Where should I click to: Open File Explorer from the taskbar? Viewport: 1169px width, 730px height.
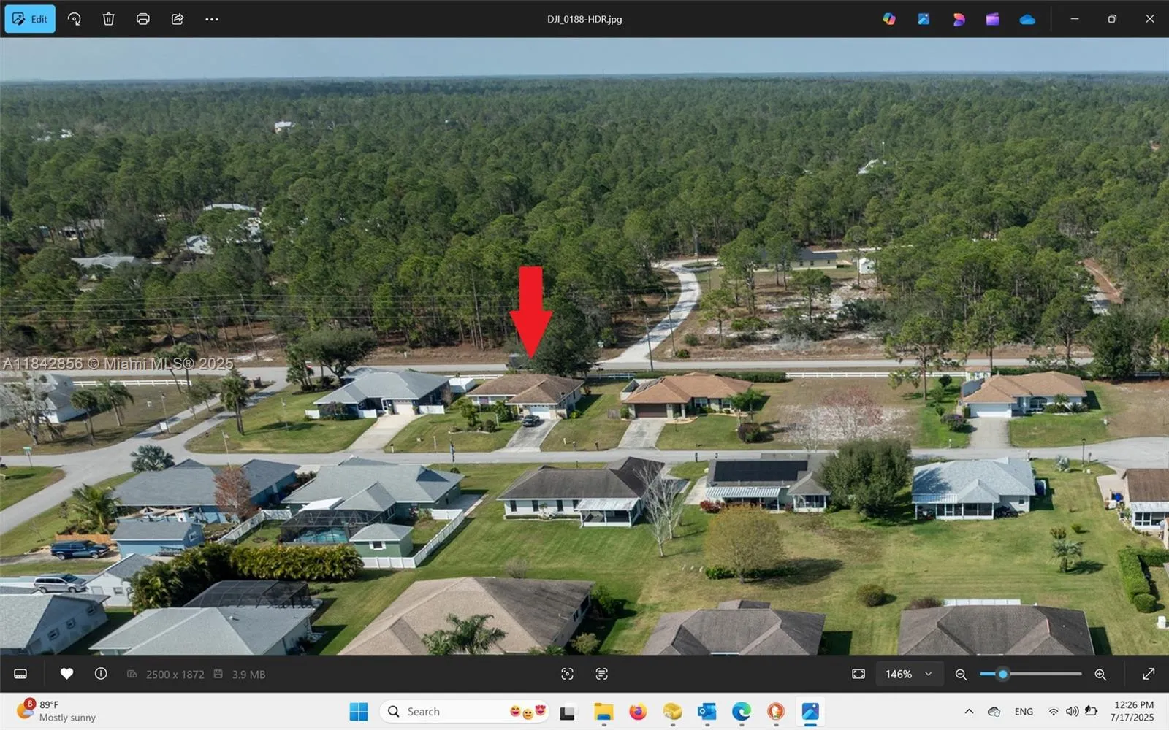[603, 711]
